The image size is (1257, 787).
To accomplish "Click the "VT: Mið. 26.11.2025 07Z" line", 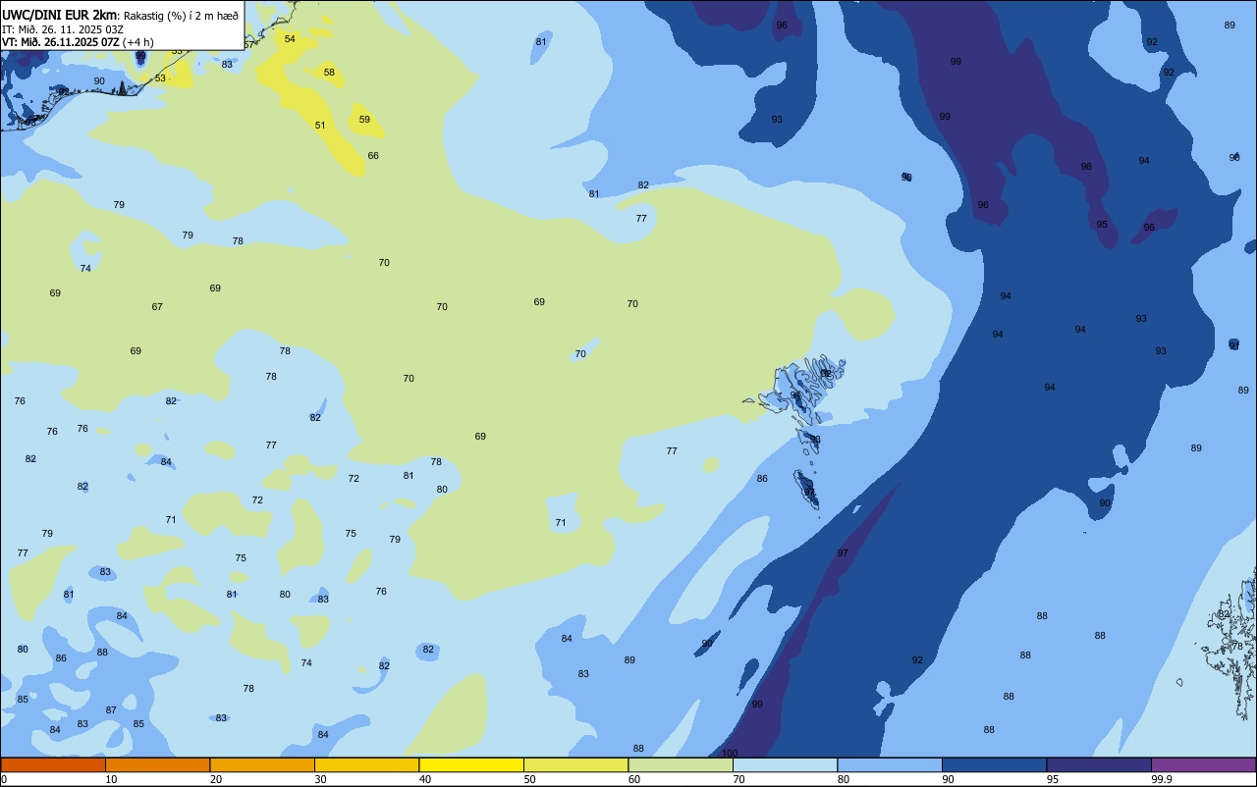I will click(x=61, y=41).
